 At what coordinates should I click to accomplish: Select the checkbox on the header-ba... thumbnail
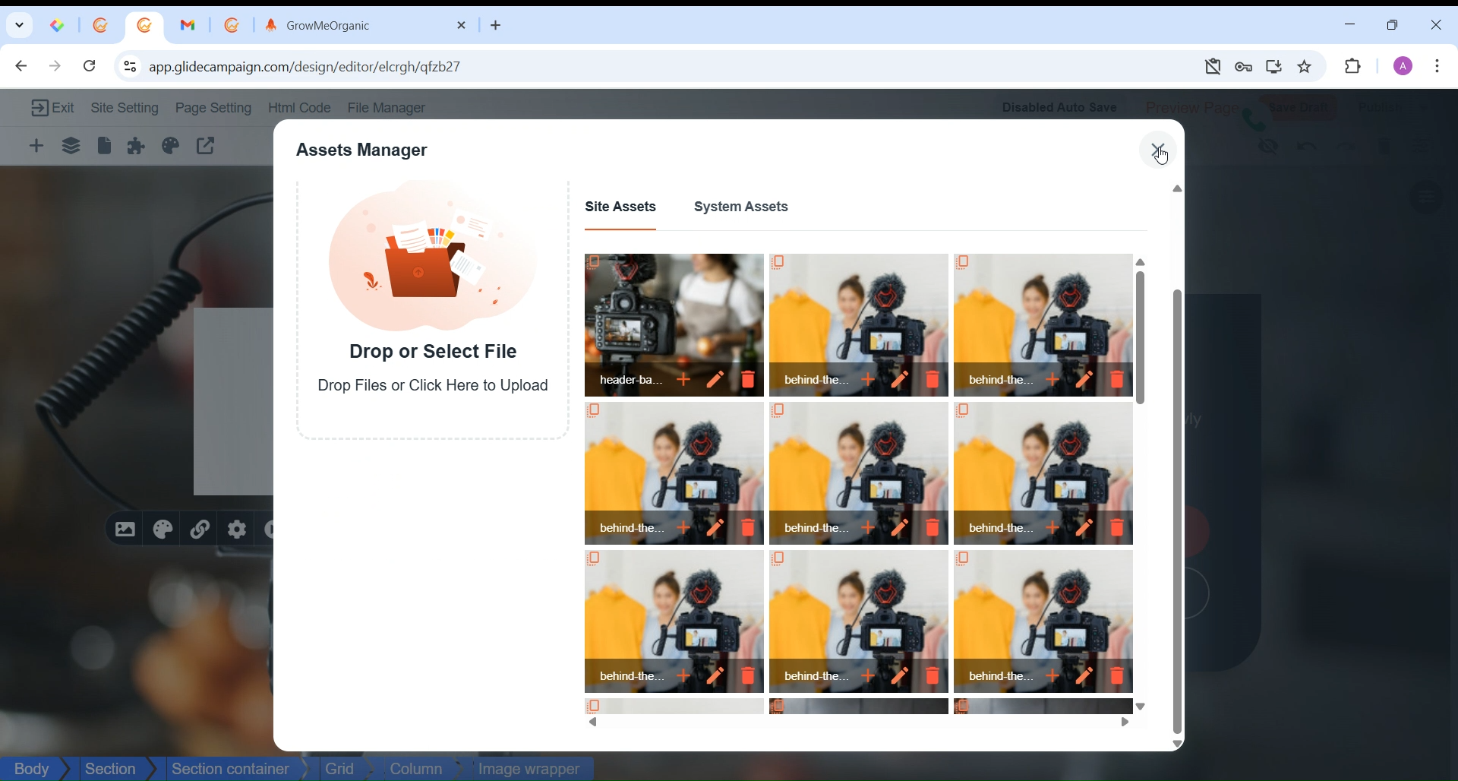coord(595,263)
